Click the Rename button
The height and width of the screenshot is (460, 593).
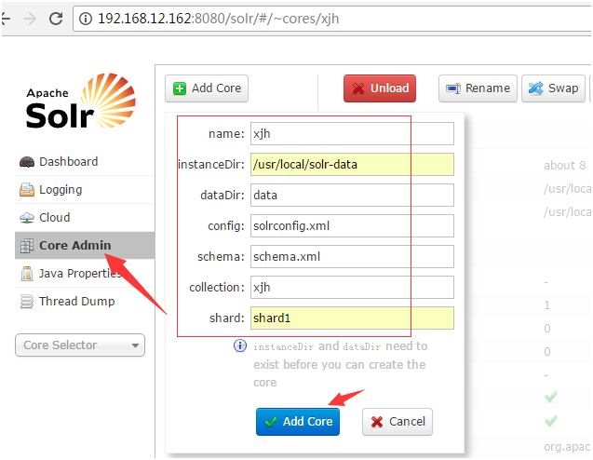[478, 88]
